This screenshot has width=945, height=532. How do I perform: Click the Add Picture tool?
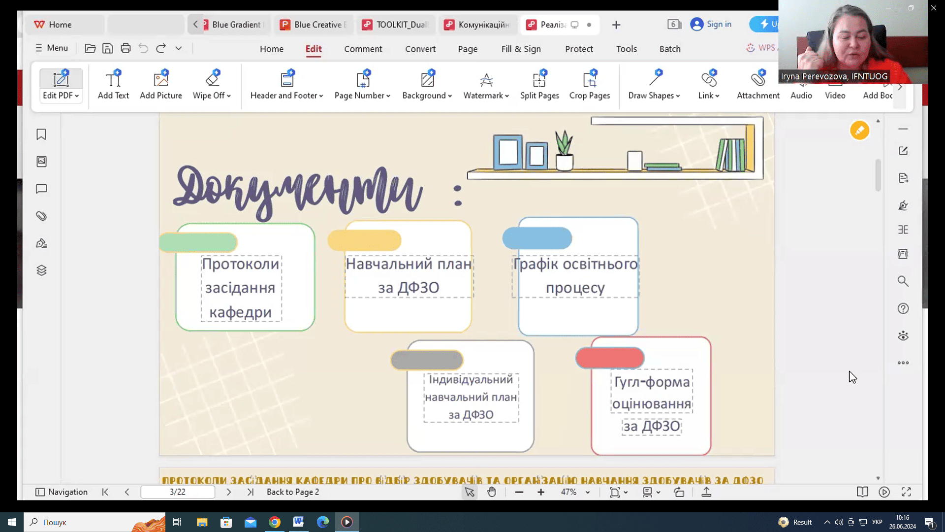tap(161, 85)
